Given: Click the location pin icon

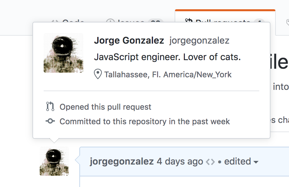Looking at the screenshot, I should point(98,74).
